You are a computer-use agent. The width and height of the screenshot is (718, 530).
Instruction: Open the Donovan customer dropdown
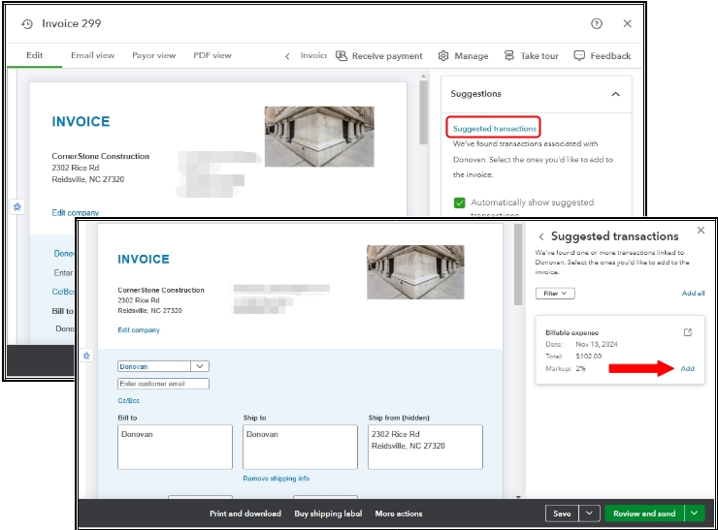[200, 366]
